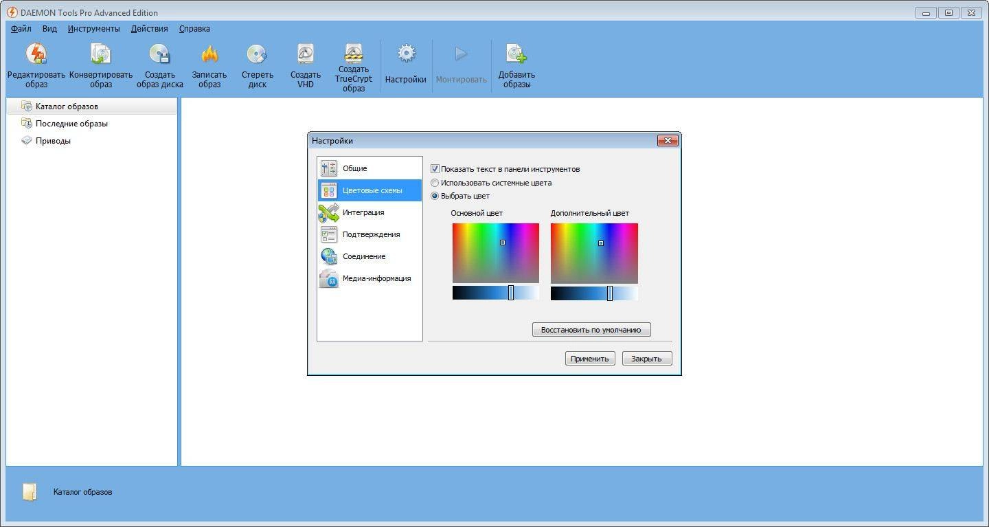Open the Подтверждения settings icon
989x527 pixels.
[329, 234]
